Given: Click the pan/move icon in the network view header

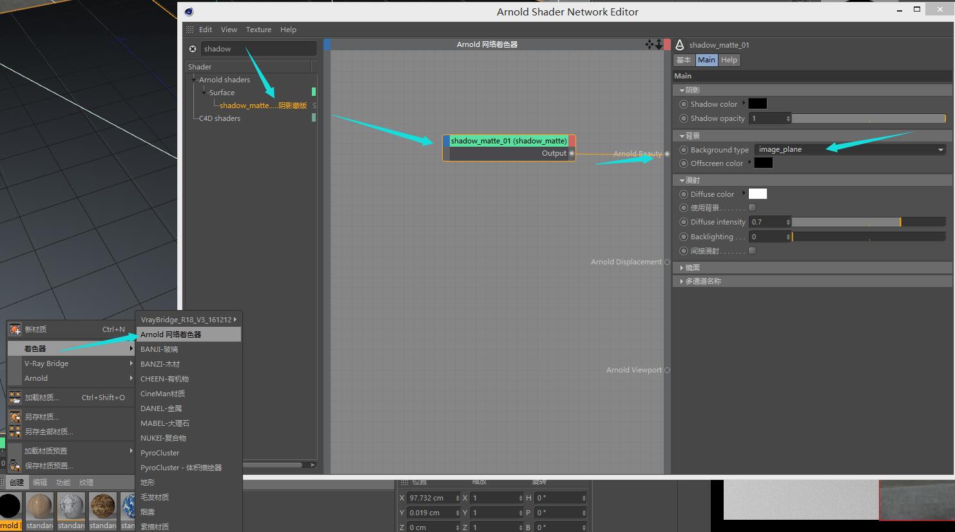Looking at the screenshot, I should 649,44.
